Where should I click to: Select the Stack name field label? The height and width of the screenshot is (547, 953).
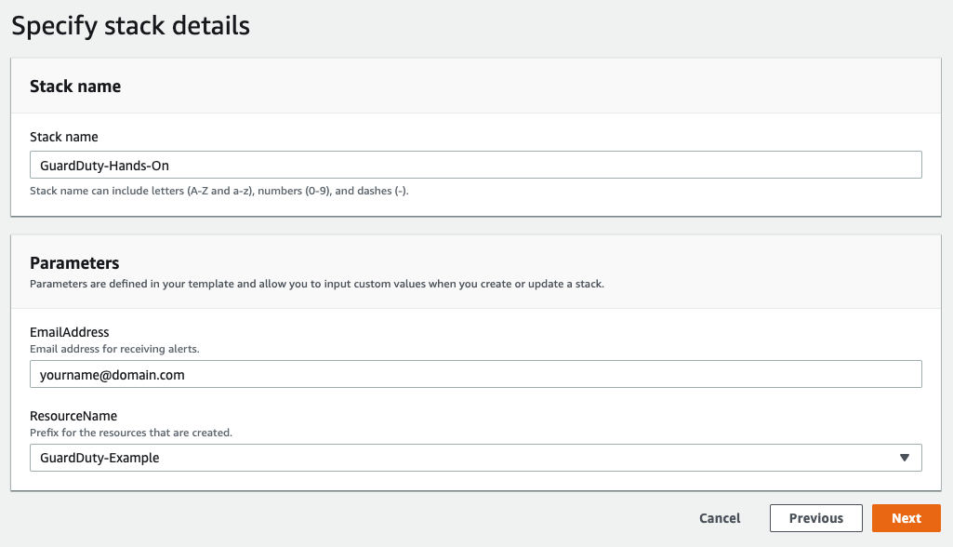point(64,137)
